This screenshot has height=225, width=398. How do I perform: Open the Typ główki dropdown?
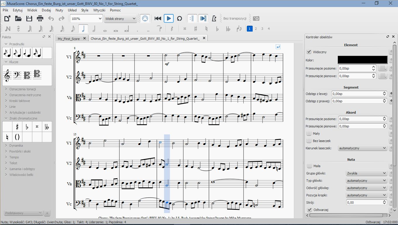[366, 181]
